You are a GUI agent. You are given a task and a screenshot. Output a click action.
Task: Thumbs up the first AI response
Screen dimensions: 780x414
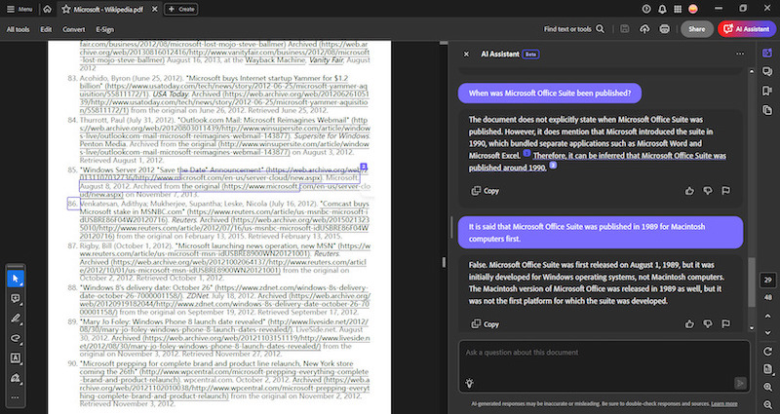689,191
